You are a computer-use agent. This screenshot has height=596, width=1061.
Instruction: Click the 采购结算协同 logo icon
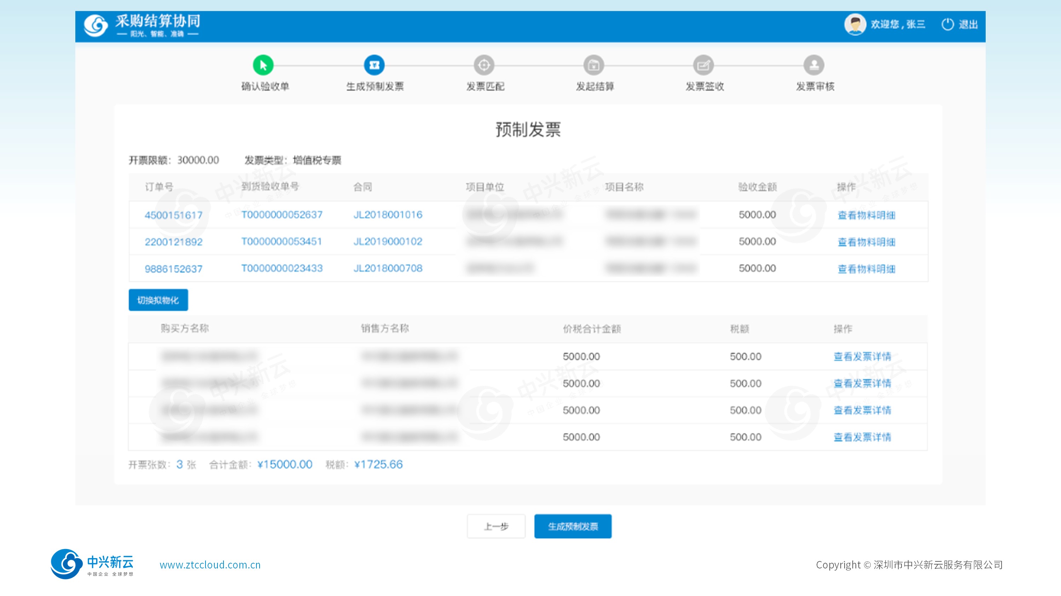point(95,25)
